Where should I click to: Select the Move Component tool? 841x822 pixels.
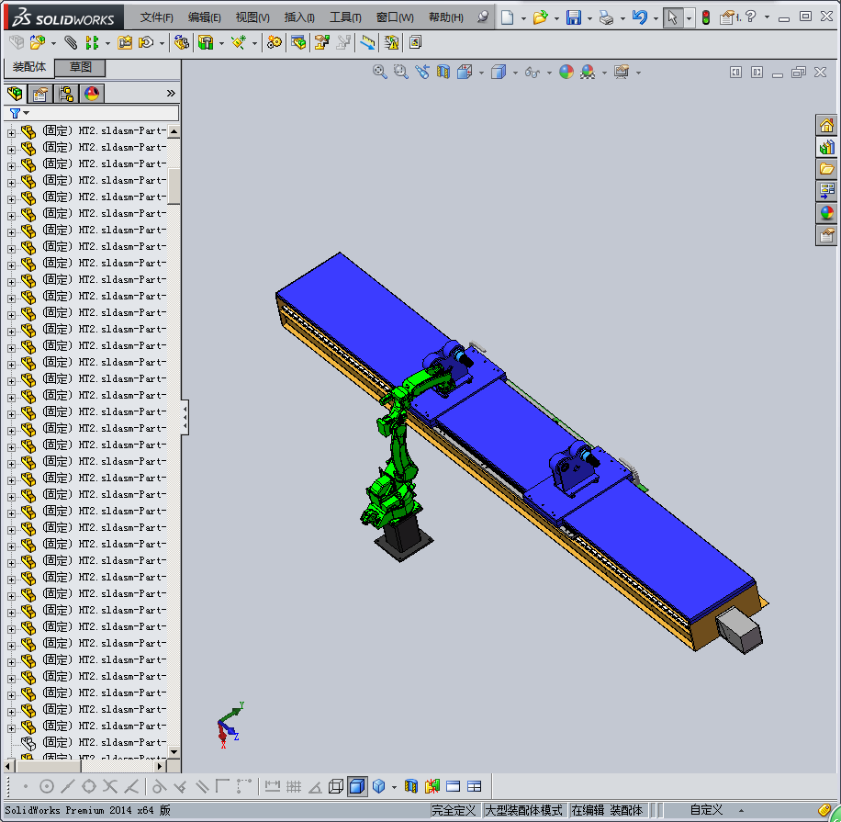tap(146, 42)
